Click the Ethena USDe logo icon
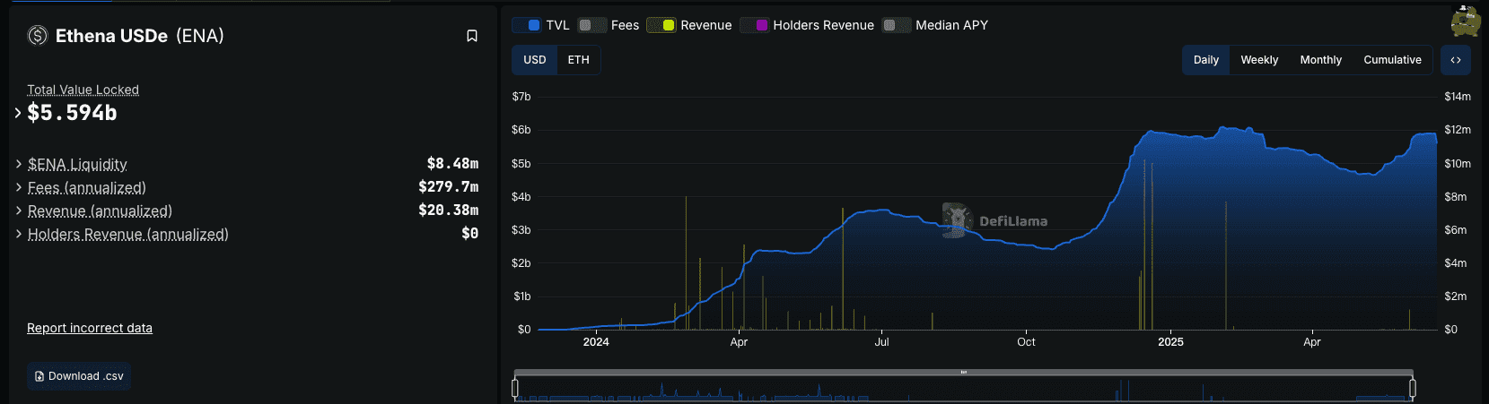This screenshot has height=404, width=1489. [38, 36]
